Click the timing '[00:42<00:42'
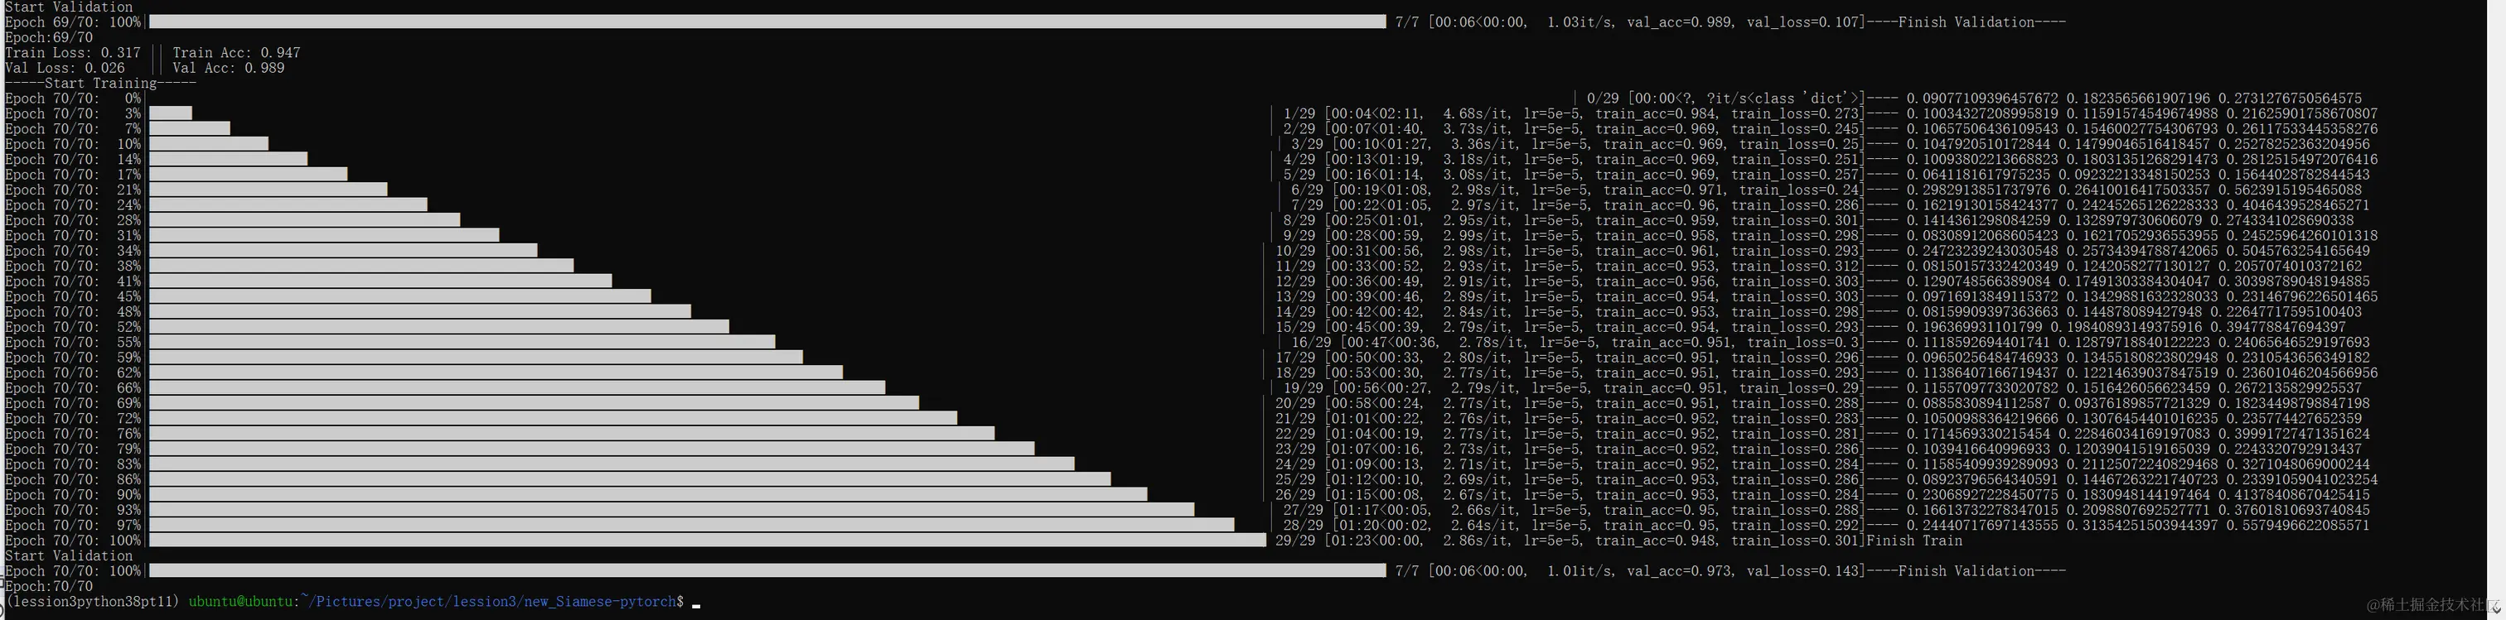The height and width of the screenshot is (620, 2506). [x=1372, y=312]
